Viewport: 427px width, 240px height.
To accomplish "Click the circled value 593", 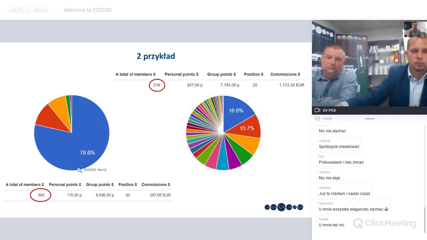I will [41, 195].
